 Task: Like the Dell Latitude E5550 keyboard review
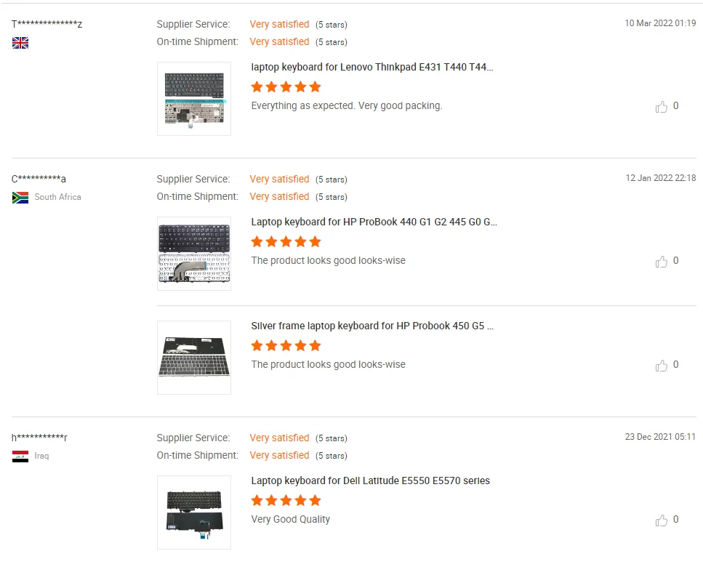coord(661,520)
